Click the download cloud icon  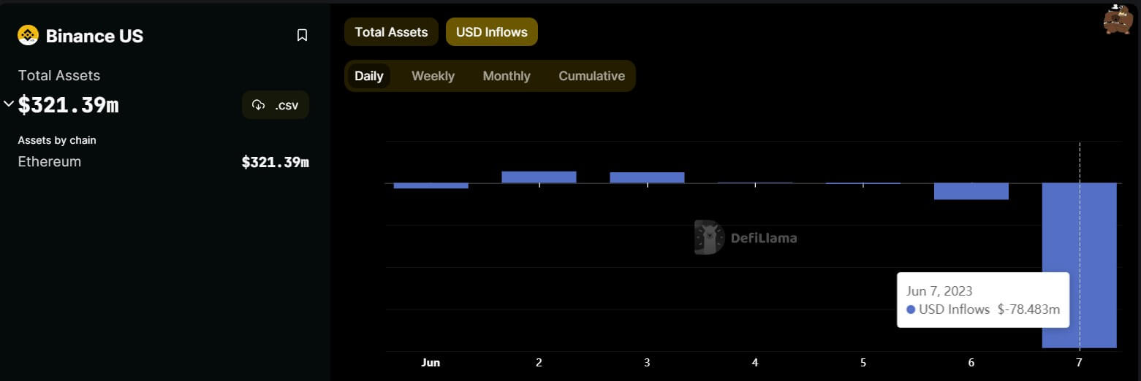point(258,105)
